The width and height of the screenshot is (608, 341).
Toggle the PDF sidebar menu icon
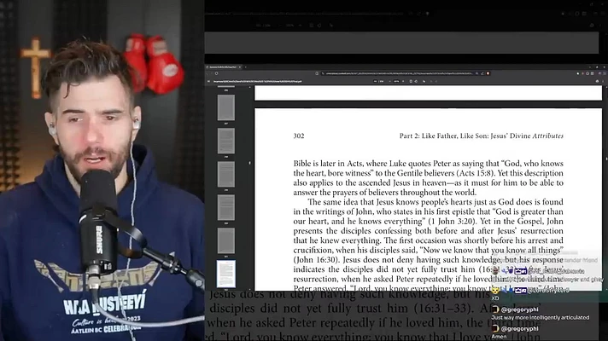208,81
